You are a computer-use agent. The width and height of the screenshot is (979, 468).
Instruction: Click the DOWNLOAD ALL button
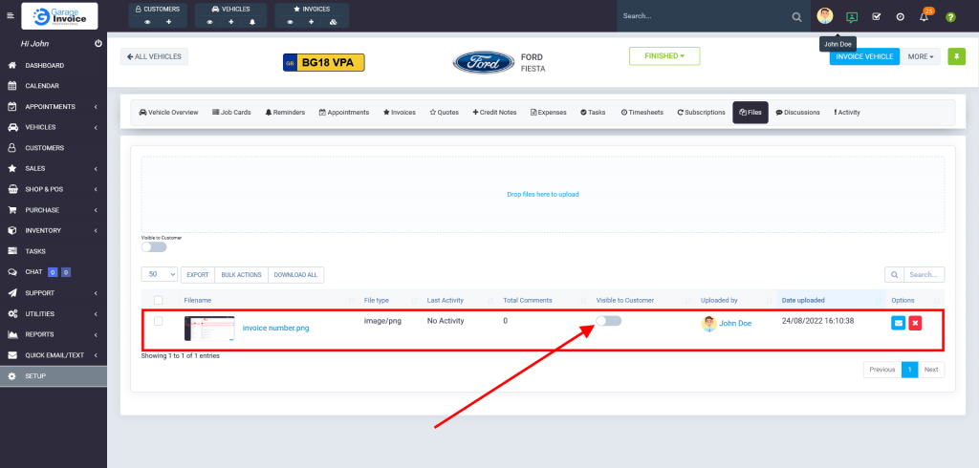pos(296,274)
